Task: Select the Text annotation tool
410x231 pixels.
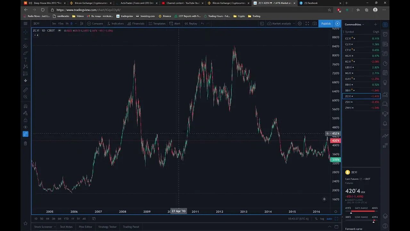Action: (25, 60)
